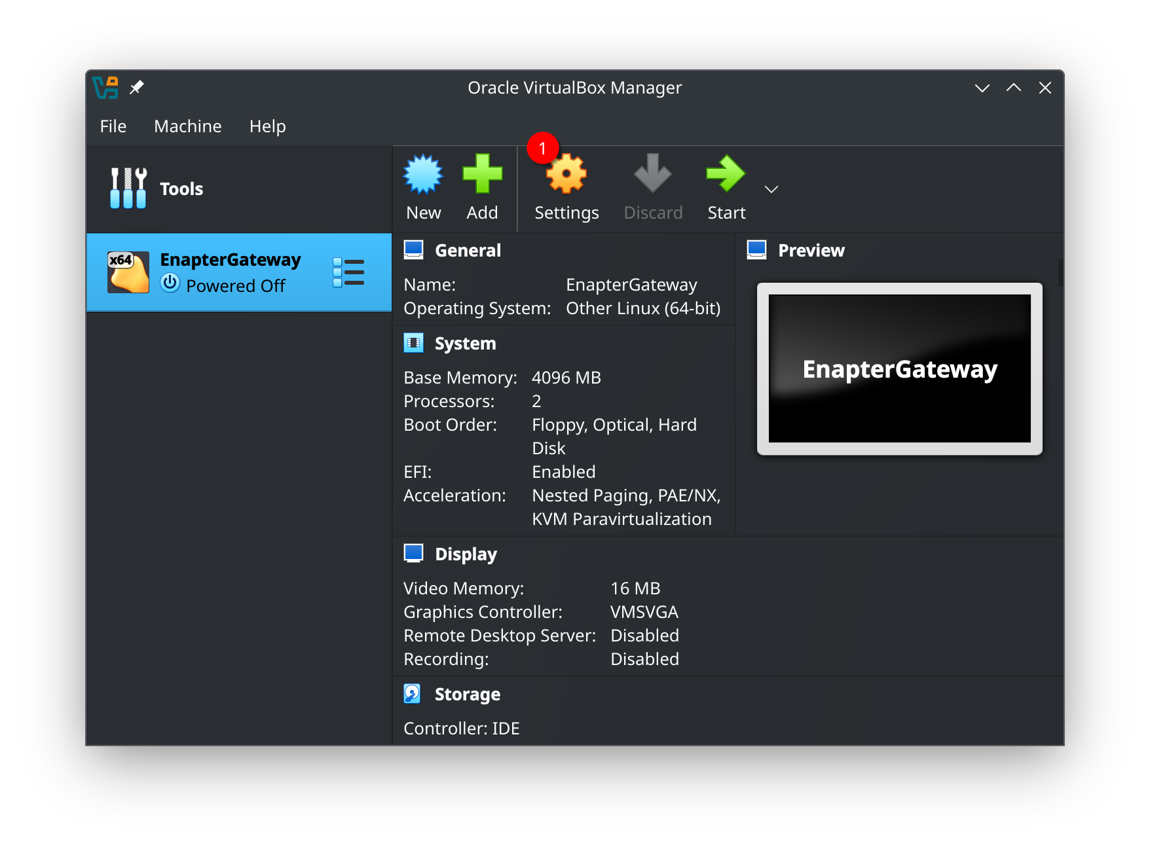Open the Help menu
1150x847 pixels.
[267, 126]
